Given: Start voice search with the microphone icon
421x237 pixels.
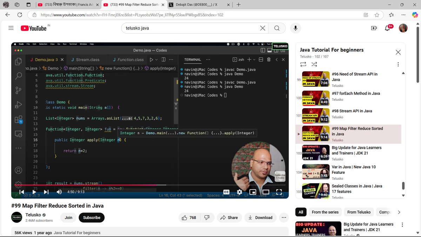Looking at the screenshot, I should pos(295,28).
